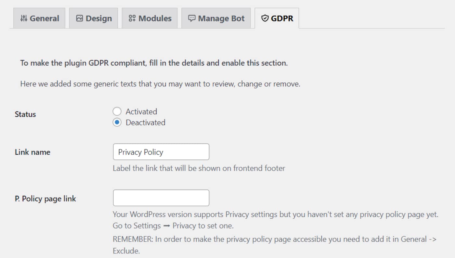The width and height of the screenshot is (455, 258).
Task: Click the shield icon on the GDPR tab
Action: [266, 18]
